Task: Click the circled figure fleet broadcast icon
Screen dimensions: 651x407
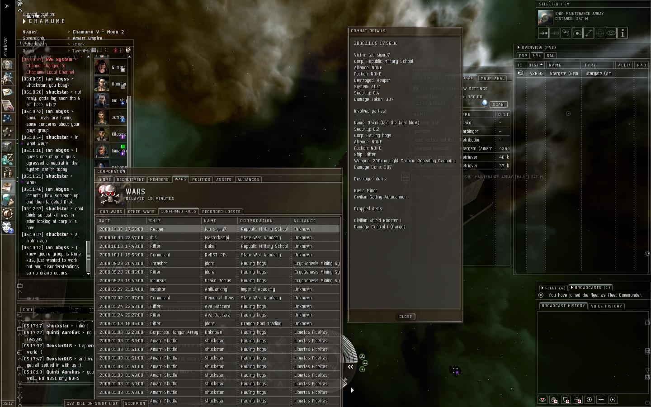Action: point(590,400)
